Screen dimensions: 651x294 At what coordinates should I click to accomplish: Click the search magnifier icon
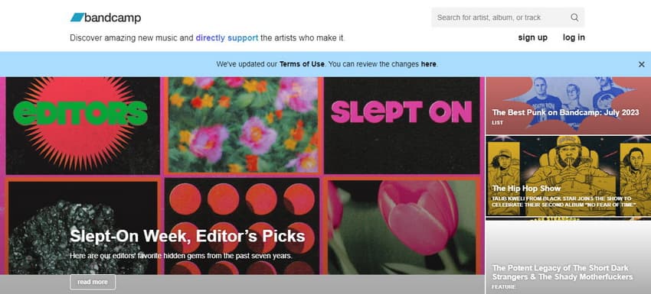coord(574,18)
